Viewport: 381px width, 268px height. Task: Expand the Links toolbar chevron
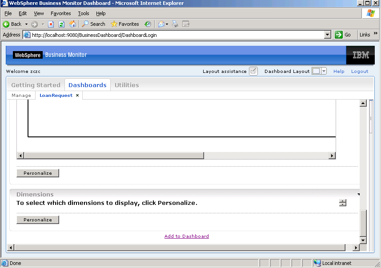pyautogui.click(x=376, y=33)
